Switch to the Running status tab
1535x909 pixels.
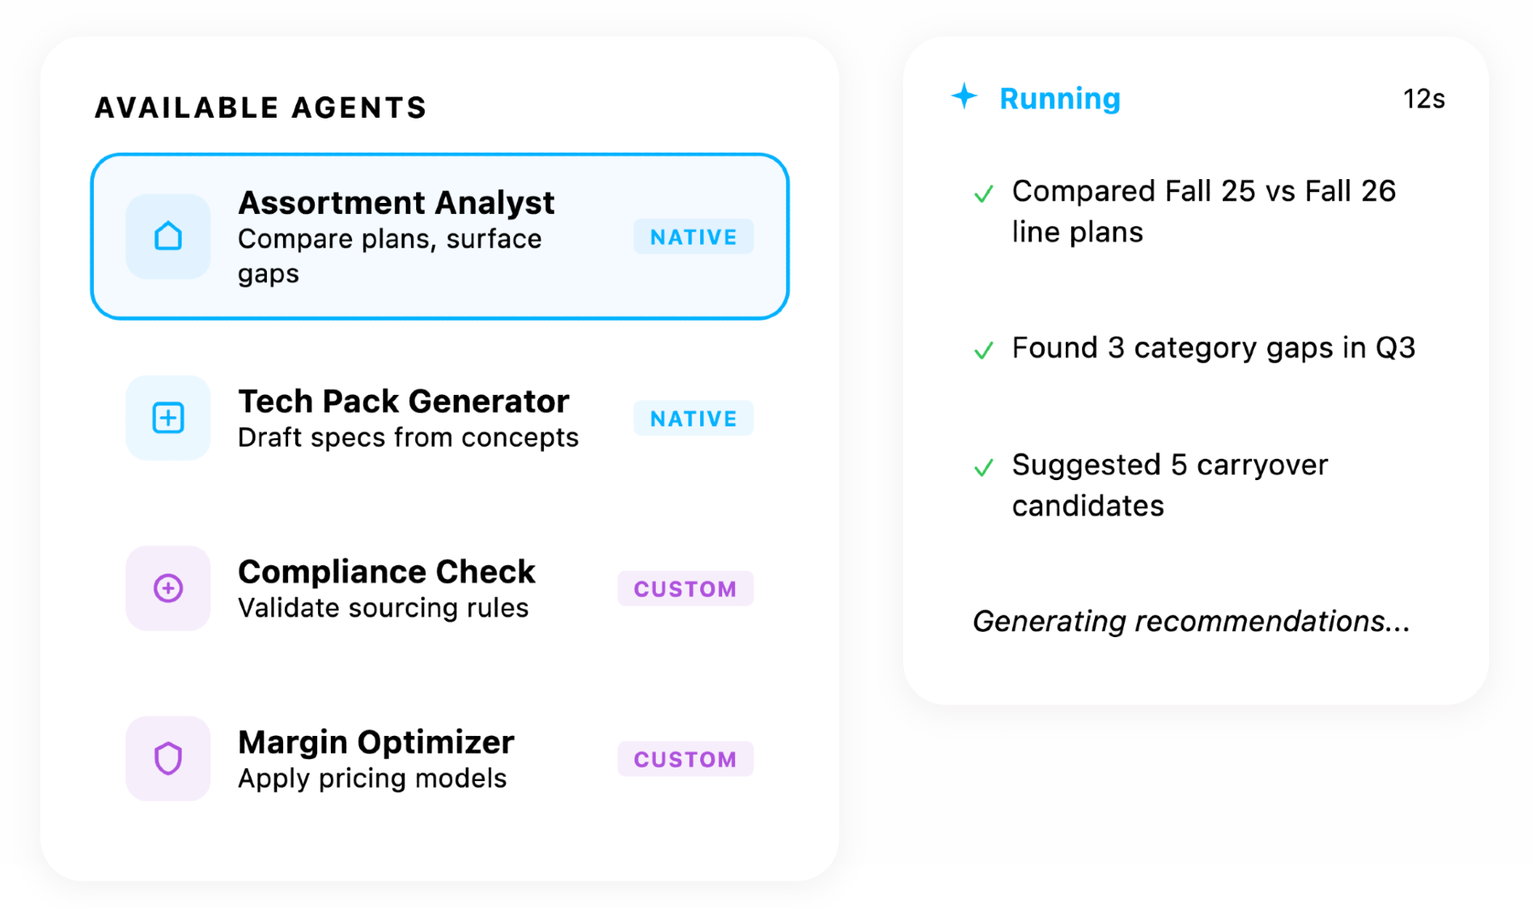1058,98
